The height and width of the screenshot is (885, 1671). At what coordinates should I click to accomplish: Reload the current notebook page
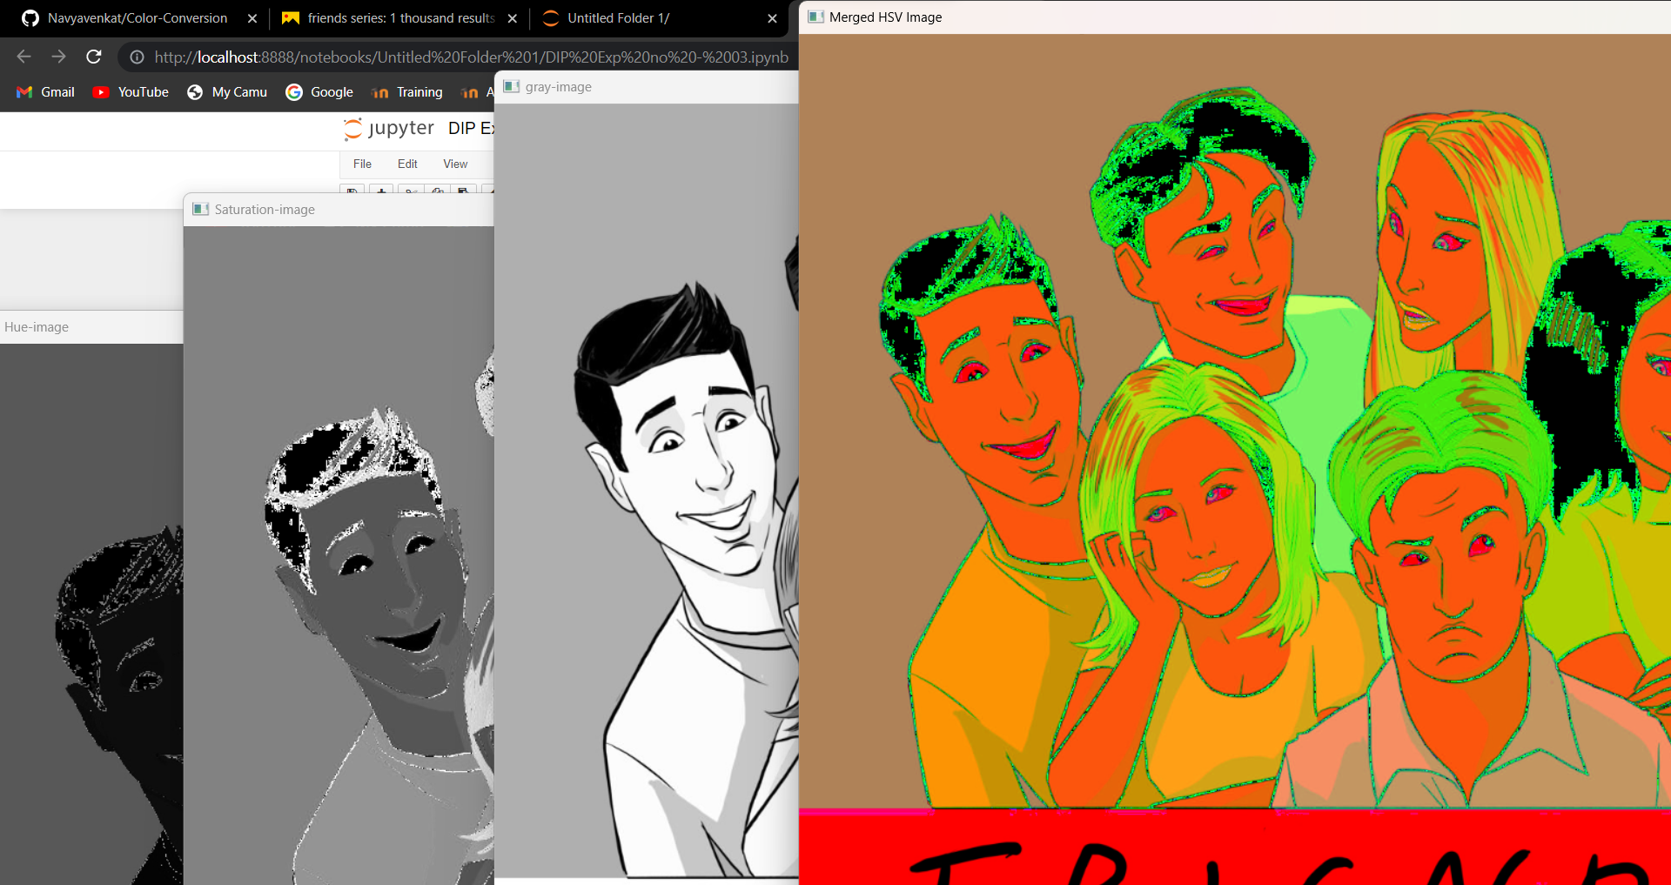pos(94,57)
